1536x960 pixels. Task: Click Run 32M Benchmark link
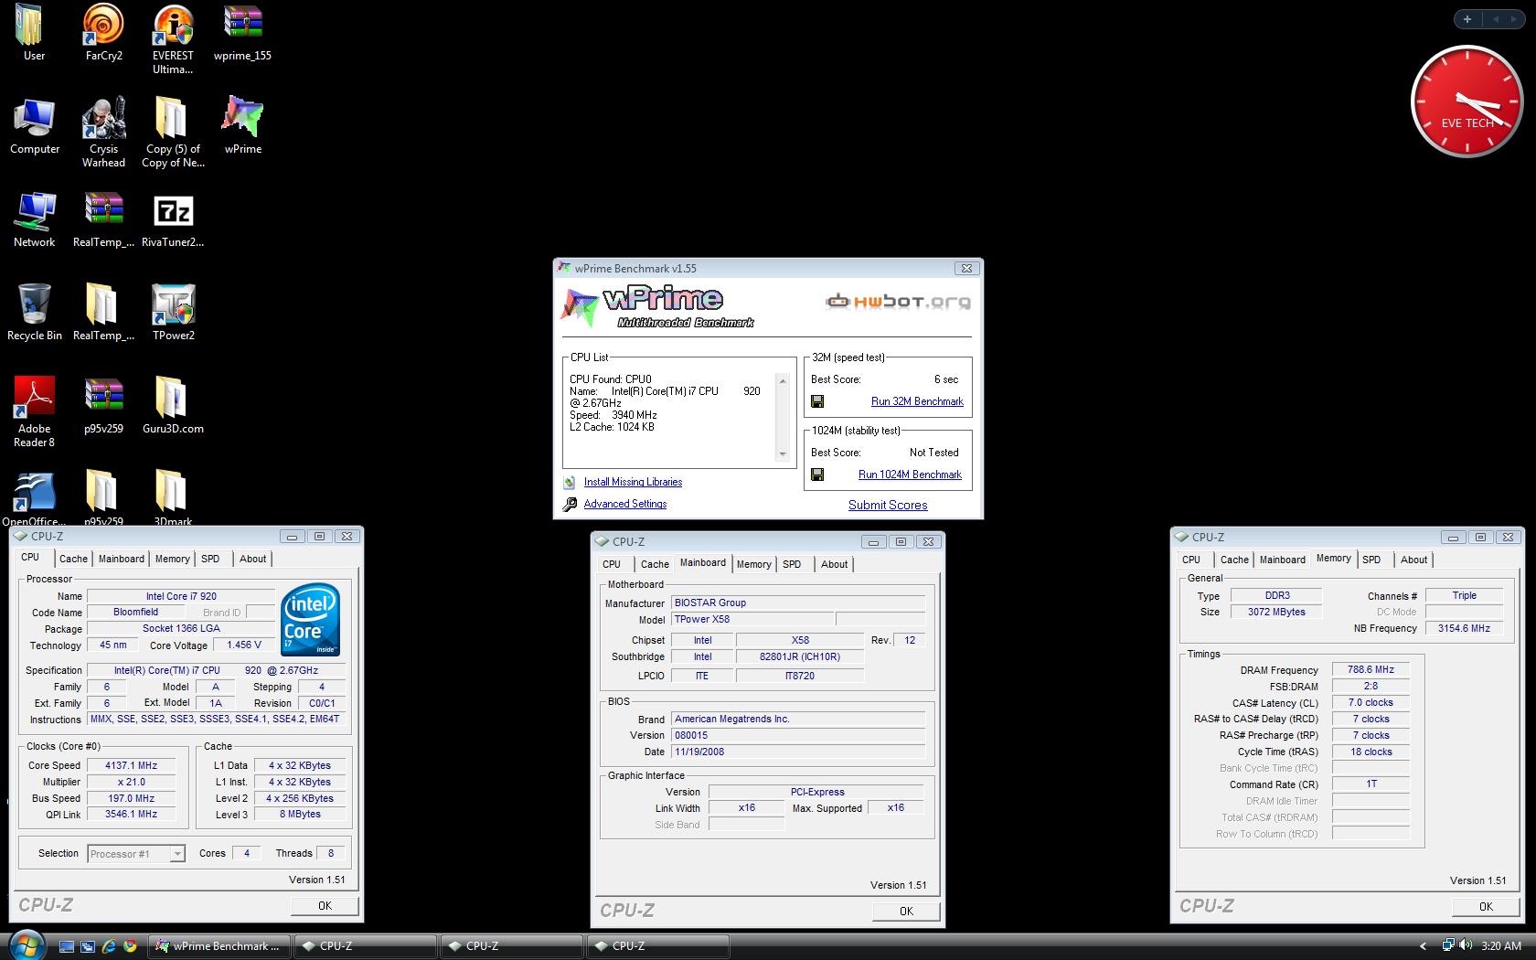tap(917, 401)
